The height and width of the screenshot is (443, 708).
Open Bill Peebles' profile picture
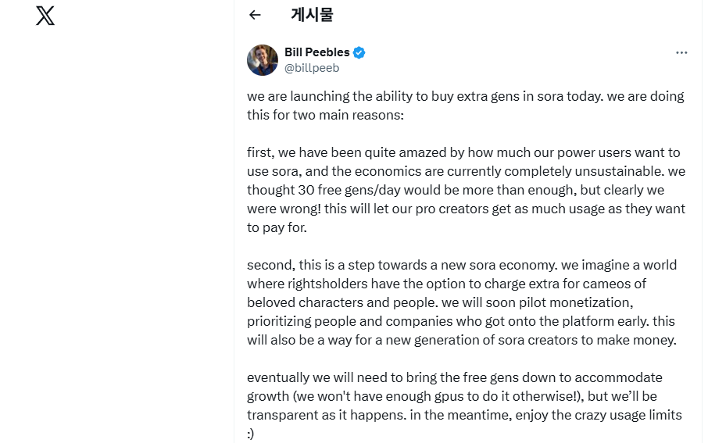tap(263, 60)
